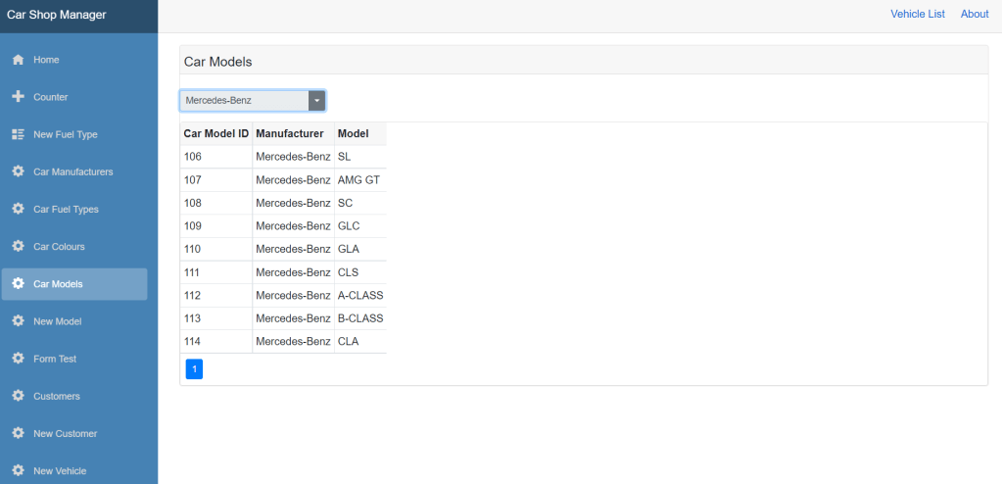Click the Home house icon in sidebar
Viewport: 1002px width, 484px height.
pos(18,60)
